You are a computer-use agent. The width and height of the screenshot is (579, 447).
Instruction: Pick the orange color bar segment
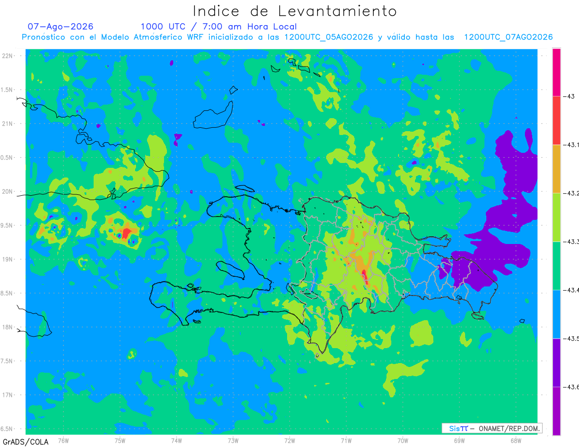556,169
